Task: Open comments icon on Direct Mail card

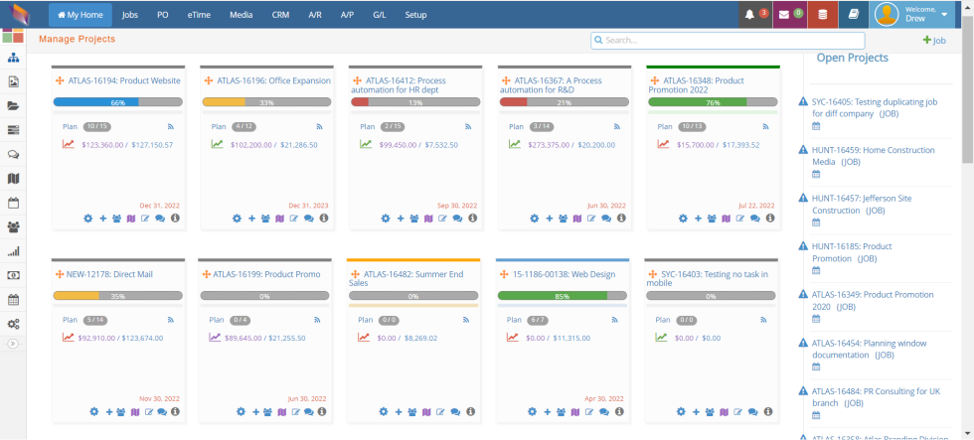Action: point(161,411)
